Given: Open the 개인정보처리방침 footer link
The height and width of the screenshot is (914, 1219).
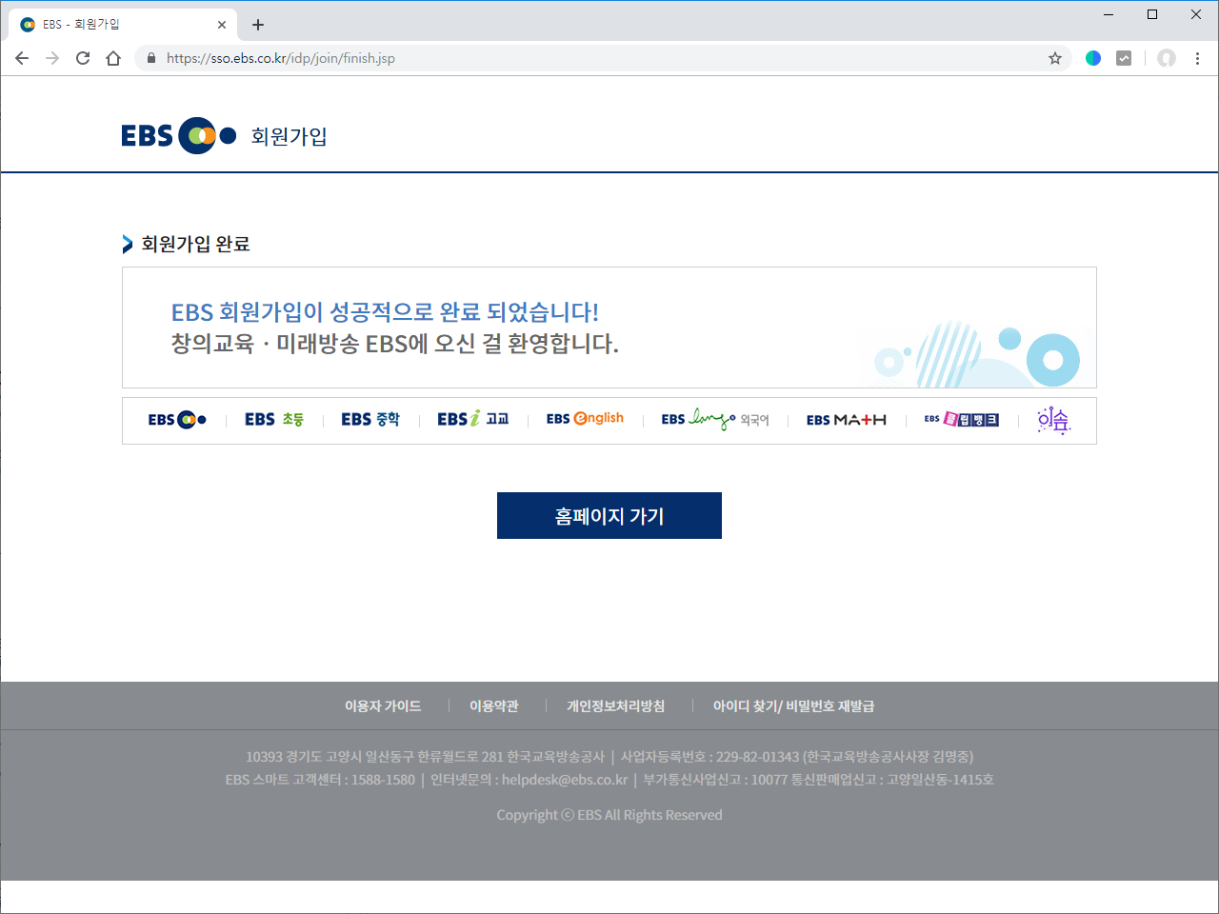Looking at the screenshot, I should pos(616,706).
